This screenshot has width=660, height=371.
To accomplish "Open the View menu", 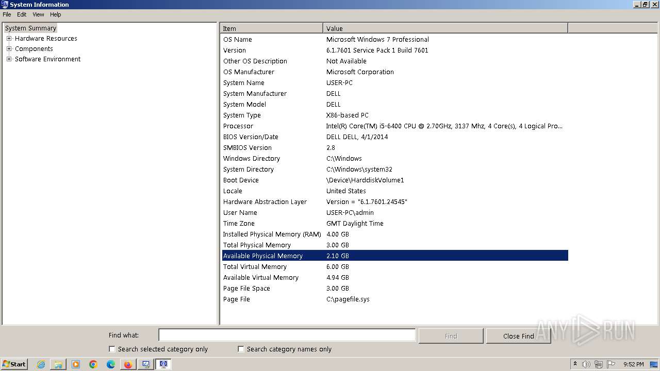I will click(39, 14).
